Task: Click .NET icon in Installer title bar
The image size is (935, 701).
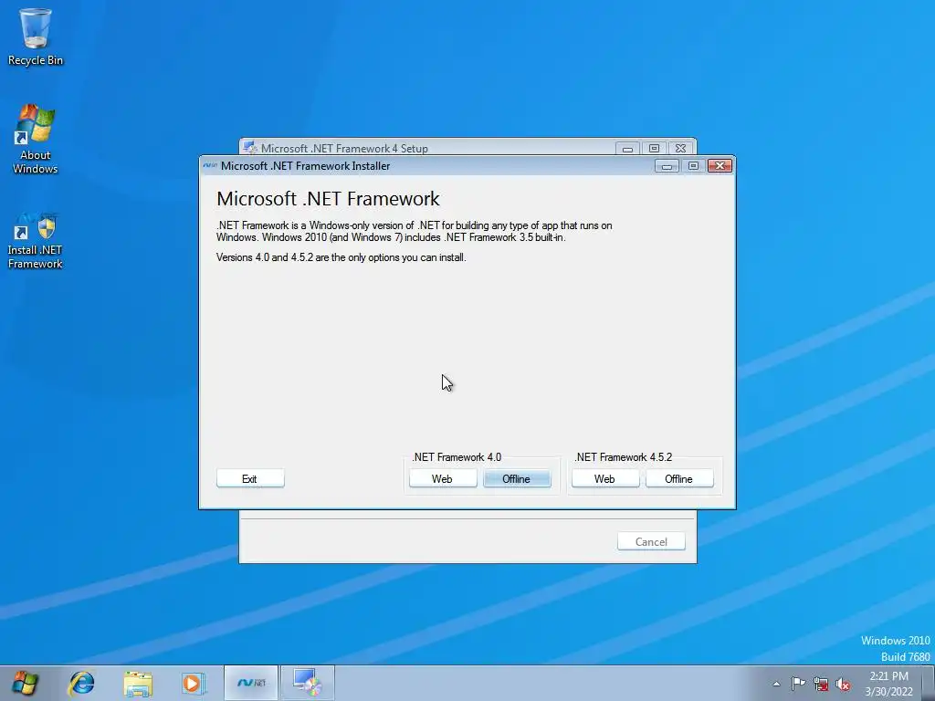Action: 210,166
